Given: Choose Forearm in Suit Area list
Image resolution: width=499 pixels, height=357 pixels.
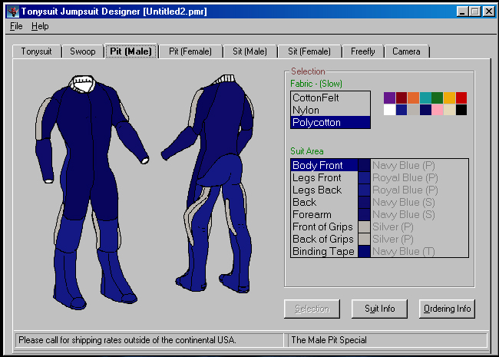Looking at the screenshot, I should [x=312, y=214].
